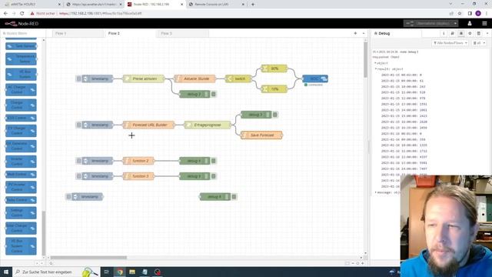This screenshot has width=492, height=277.
Task: Open the info sidebar icon
Action: (x=444, y=33)
